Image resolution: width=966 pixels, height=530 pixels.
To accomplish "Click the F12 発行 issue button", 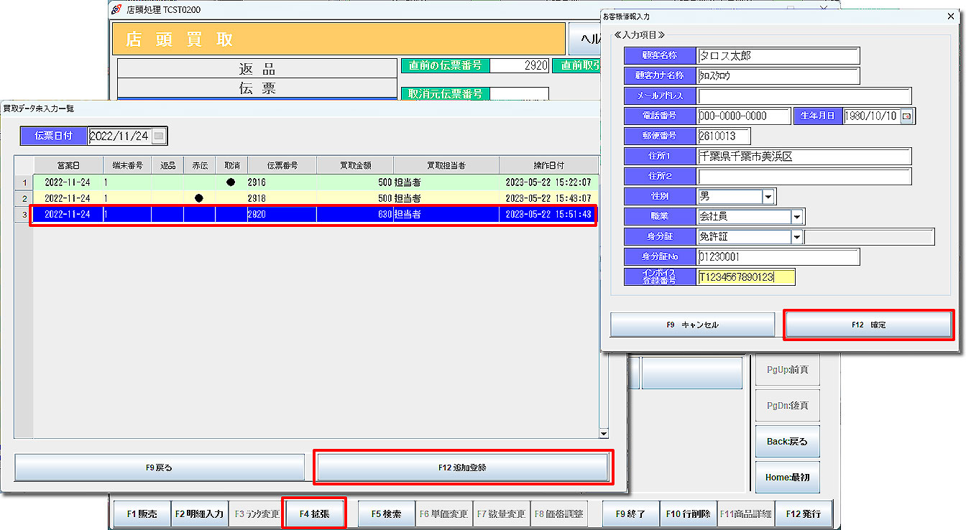I will pos(803,513).
